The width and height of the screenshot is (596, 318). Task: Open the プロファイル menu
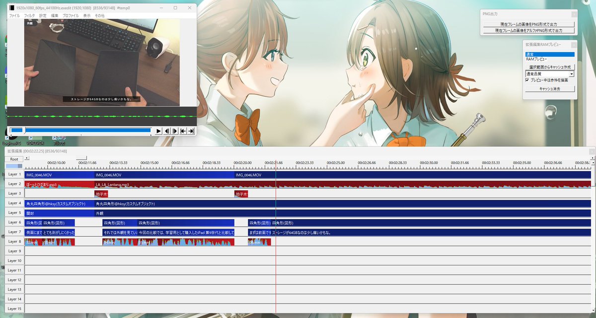tap(71, 16)
